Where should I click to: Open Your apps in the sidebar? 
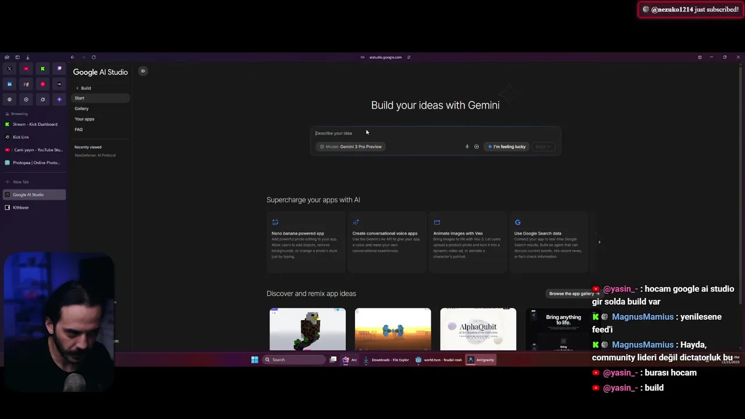(84, 119)
